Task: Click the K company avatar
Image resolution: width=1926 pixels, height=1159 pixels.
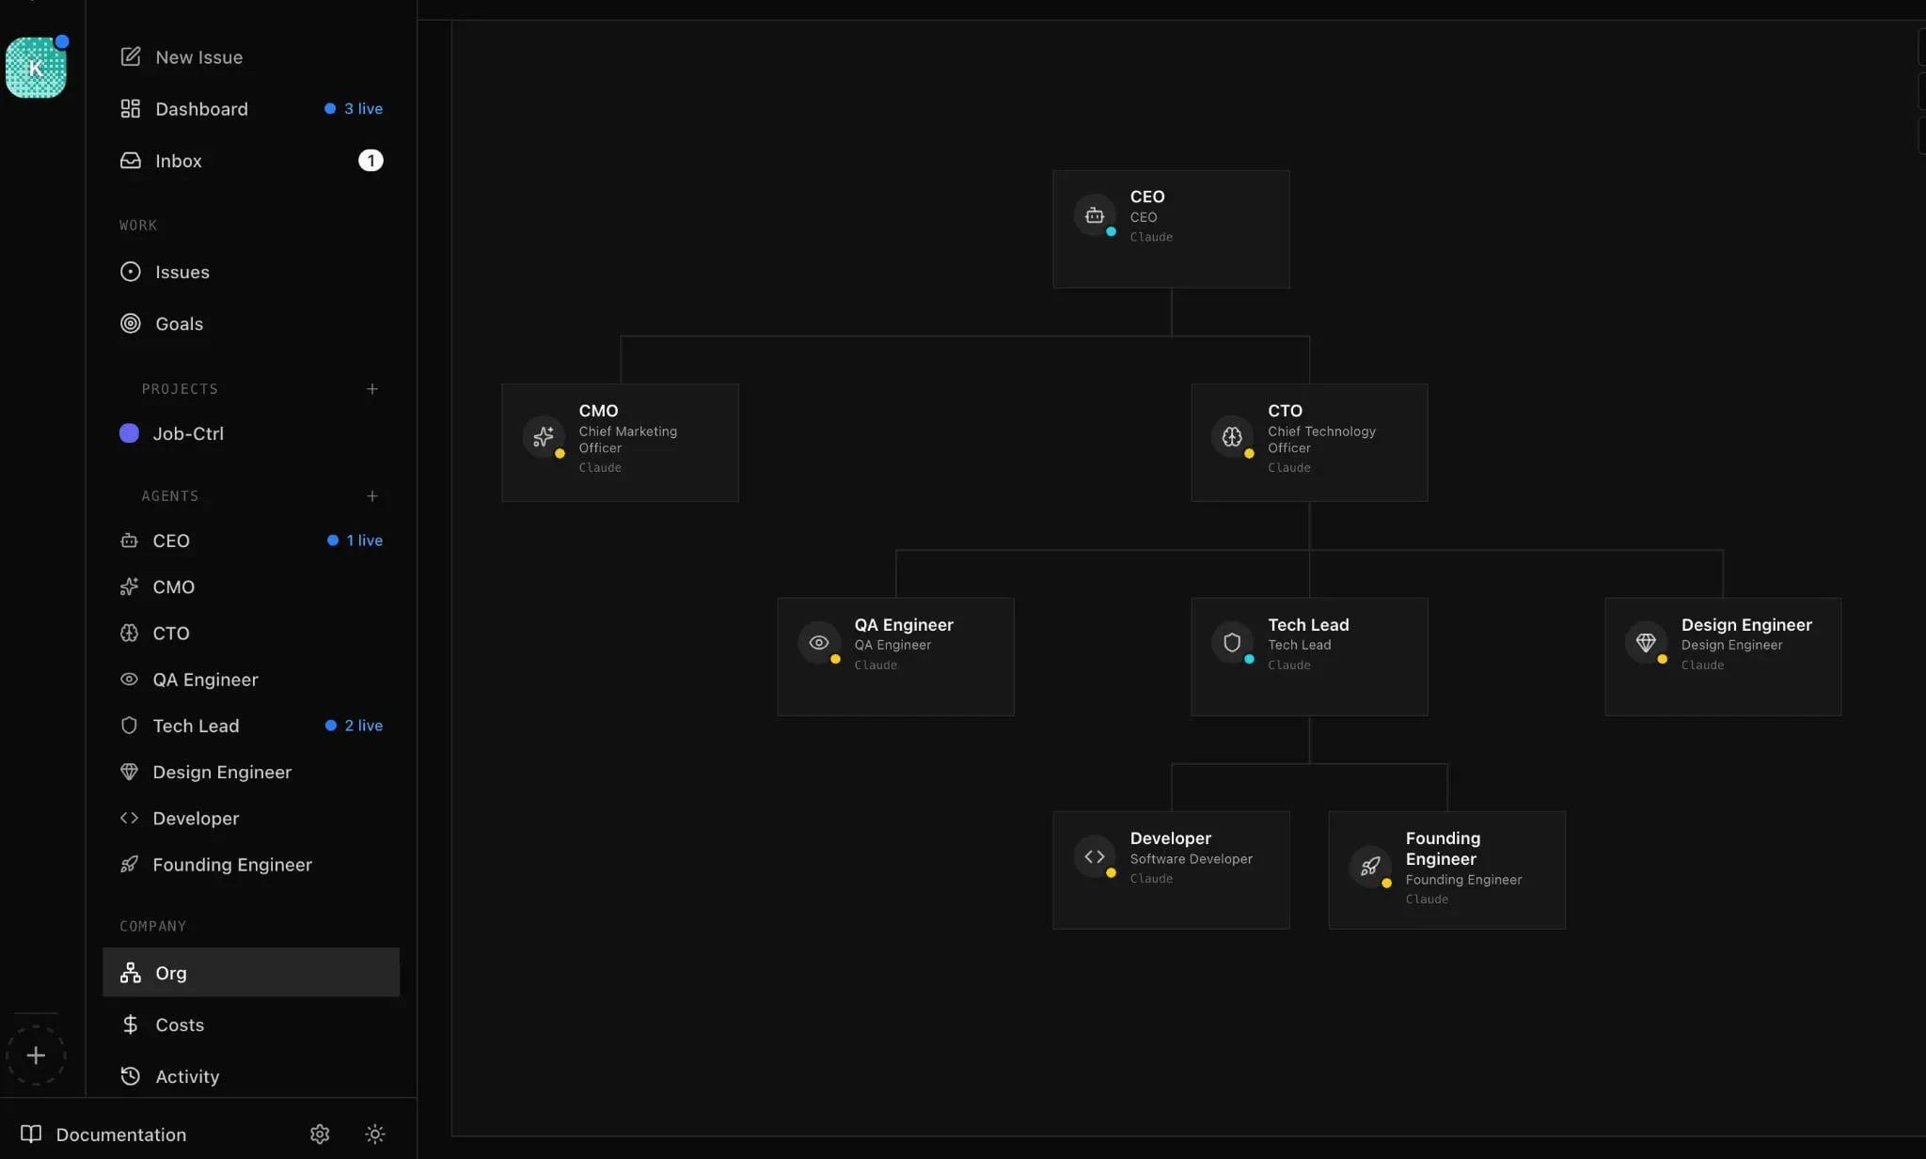Action: point(36,68)
